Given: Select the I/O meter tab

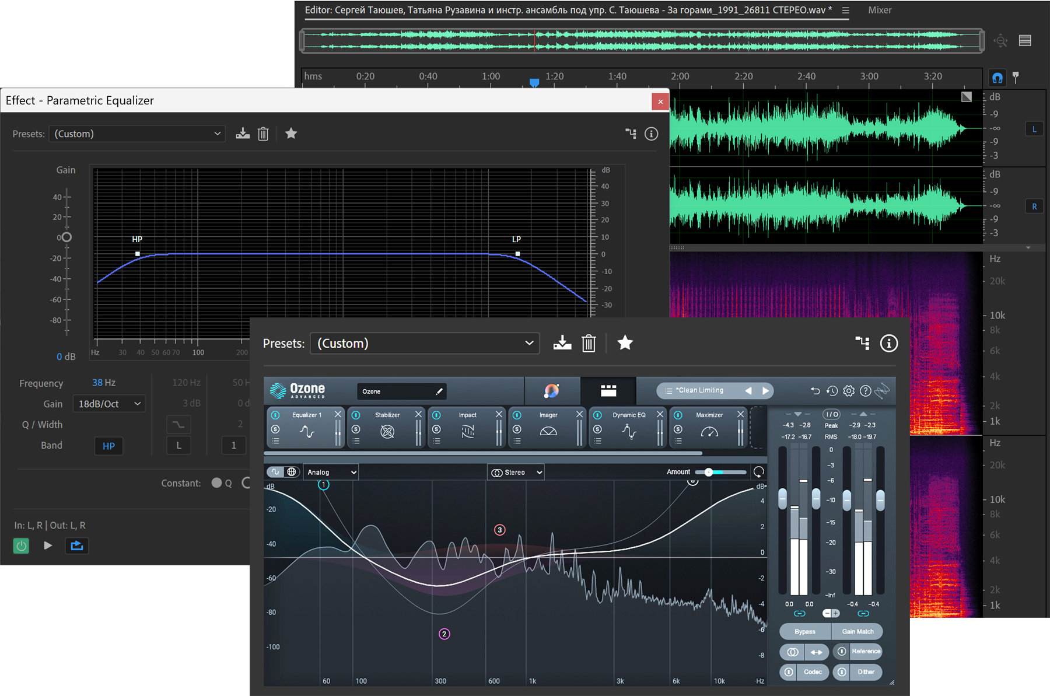Looking at the screenshot, I should pyautogui.click(x=831, y=414).
